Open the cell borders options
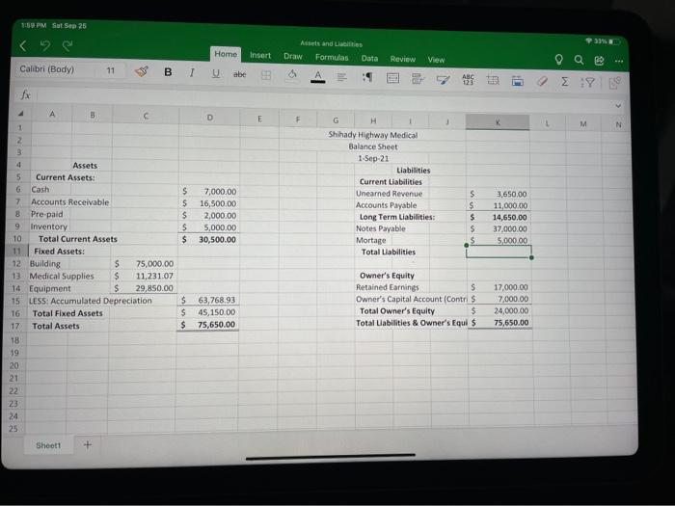The image size is (675, 506). (266, 75)
